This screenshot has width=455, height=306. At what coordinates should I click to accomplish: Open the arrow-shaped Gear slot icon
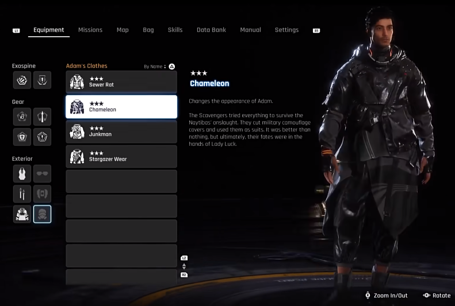tap(43, 117)
